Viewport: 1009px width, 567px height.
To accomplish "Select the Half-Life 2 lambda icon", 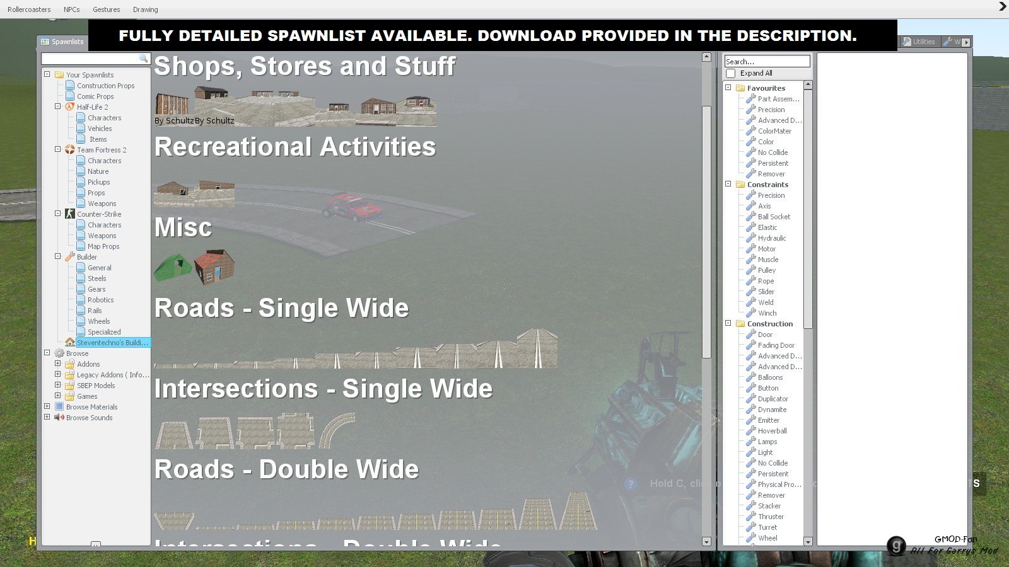I will click(x=70, y=106).
